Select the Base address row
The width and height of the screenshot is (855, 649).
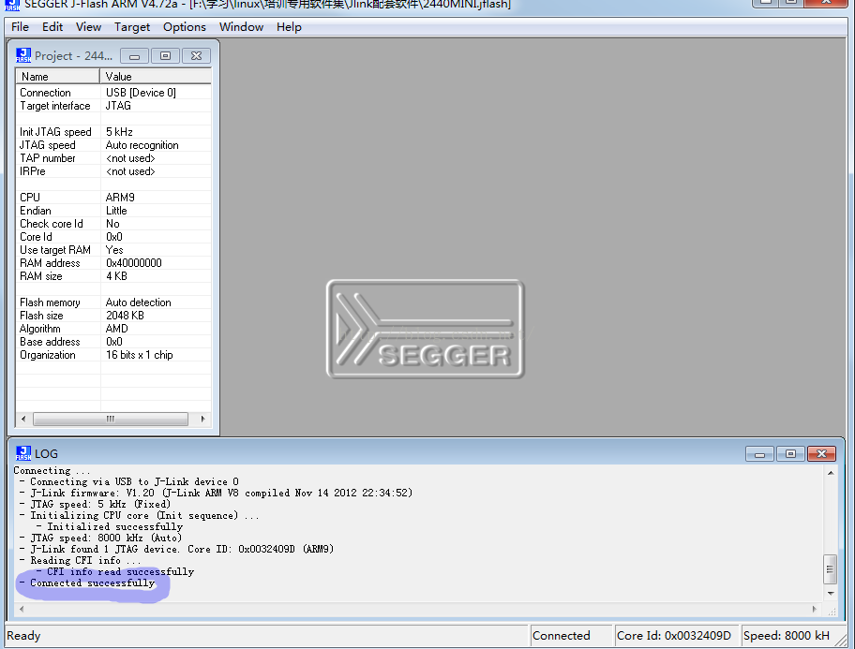pyautogui.click(x=113, y=341)
